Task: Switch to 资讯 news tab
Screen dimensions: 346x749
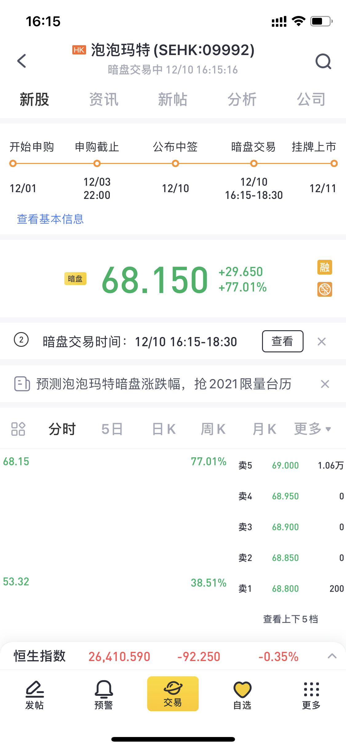Action: coord(104,100)
